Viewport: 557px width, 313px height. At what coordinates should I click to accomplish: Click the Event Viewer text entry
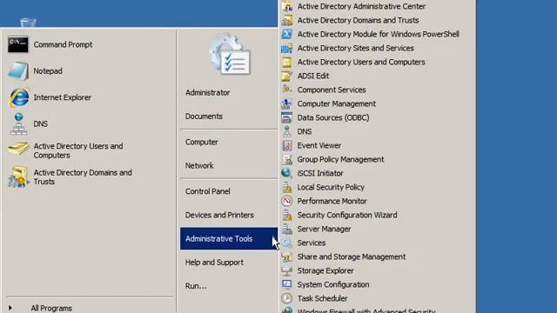coord(319,145)
